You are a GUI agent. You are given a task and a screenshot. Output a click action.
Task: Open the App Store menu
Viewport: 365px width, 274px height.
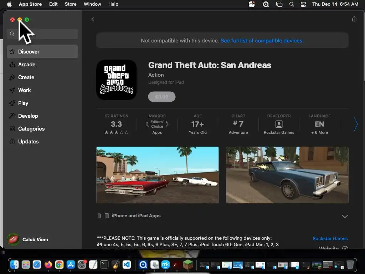(30, 4)
